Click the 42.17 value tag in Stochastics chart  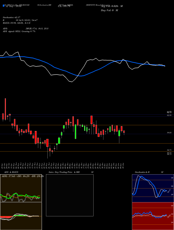pyautogui.click(x=169, y=191)
